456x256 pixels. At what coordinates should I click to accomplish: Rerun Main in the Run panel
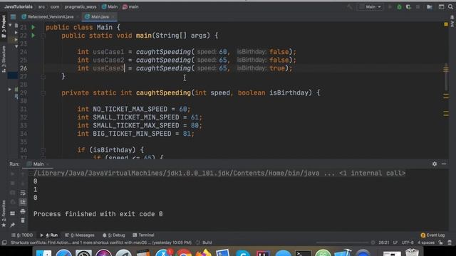coord(13,174)
